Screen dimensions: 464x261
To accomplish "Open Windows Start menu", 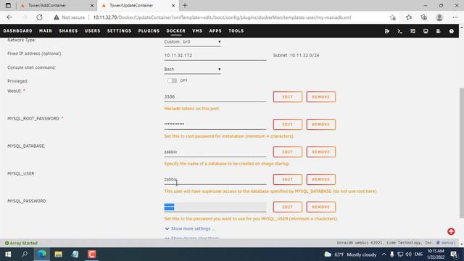I will [8, 254].
